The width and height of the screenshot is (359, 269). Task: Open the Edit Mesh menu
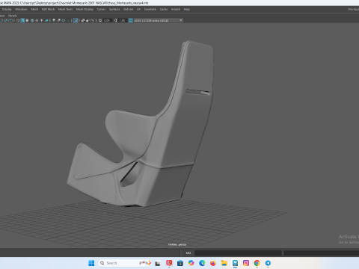48,9
